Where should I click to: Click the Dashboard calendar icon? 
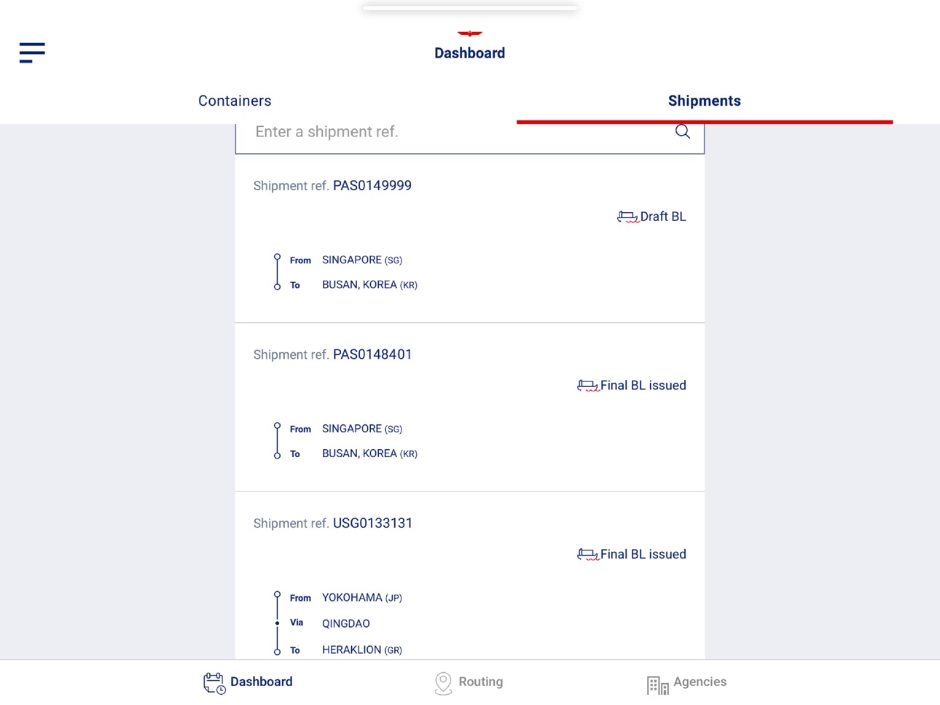[214, 683]
